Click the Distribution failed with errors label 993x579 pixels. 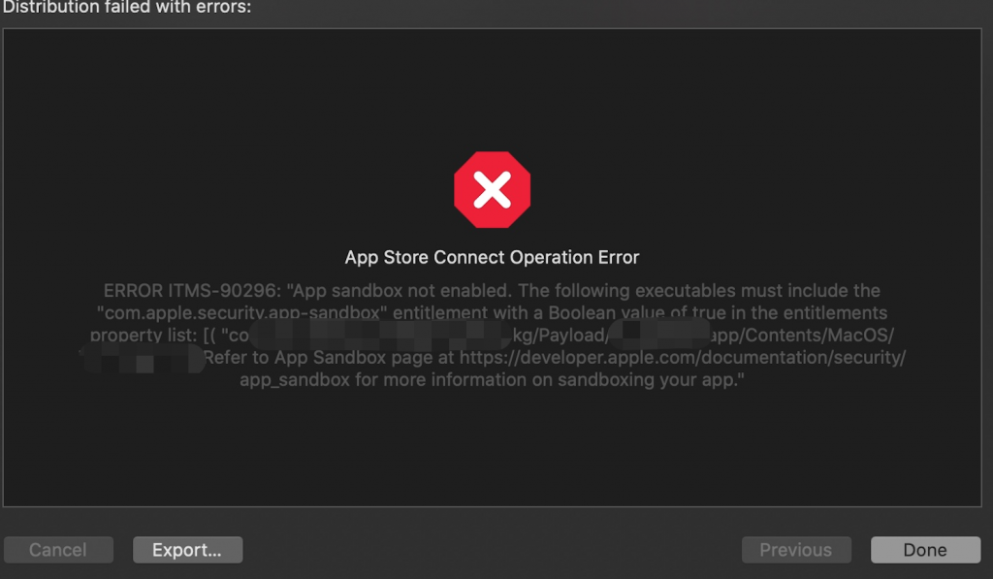coord(126,8)
